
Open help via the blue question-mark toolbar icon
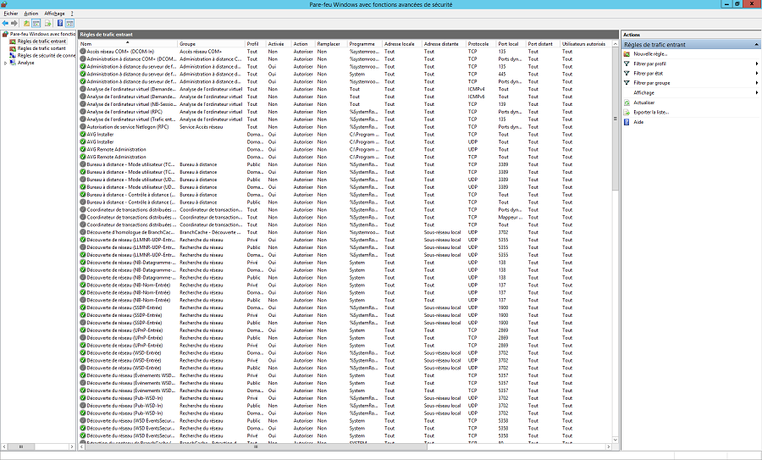point(60,23)
